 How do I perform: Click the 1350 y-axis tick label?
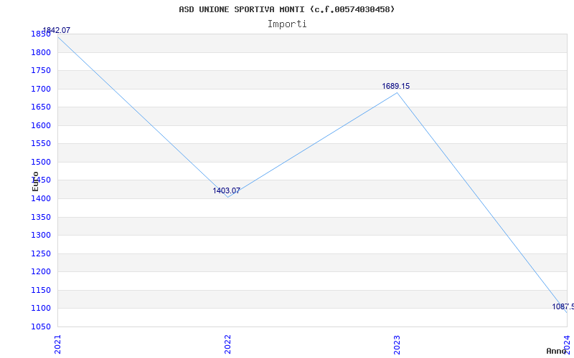tap(41, 217)
